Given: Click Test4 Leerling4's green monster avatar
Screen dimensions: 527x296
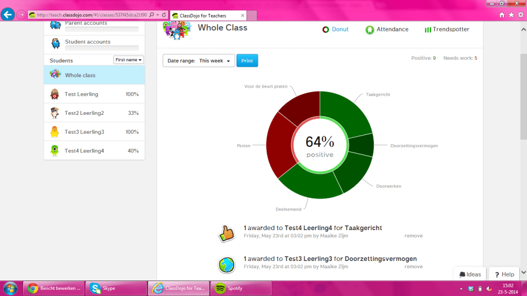Looking at the screenshot, I should pos(55,151).
